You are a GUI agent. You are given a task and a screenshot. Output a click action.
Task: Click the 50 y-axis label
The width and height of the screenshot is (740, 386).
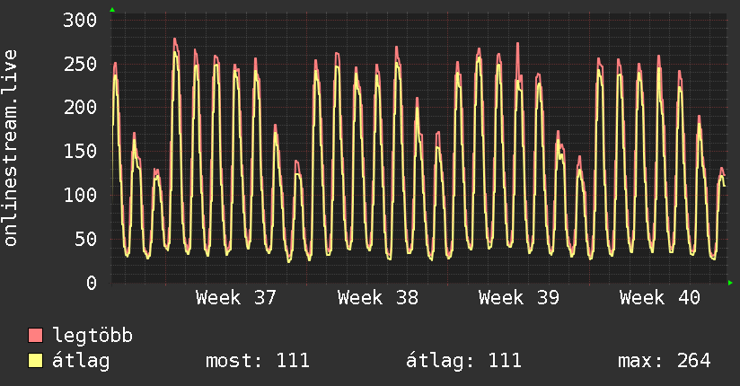click(x=85, y=240)
